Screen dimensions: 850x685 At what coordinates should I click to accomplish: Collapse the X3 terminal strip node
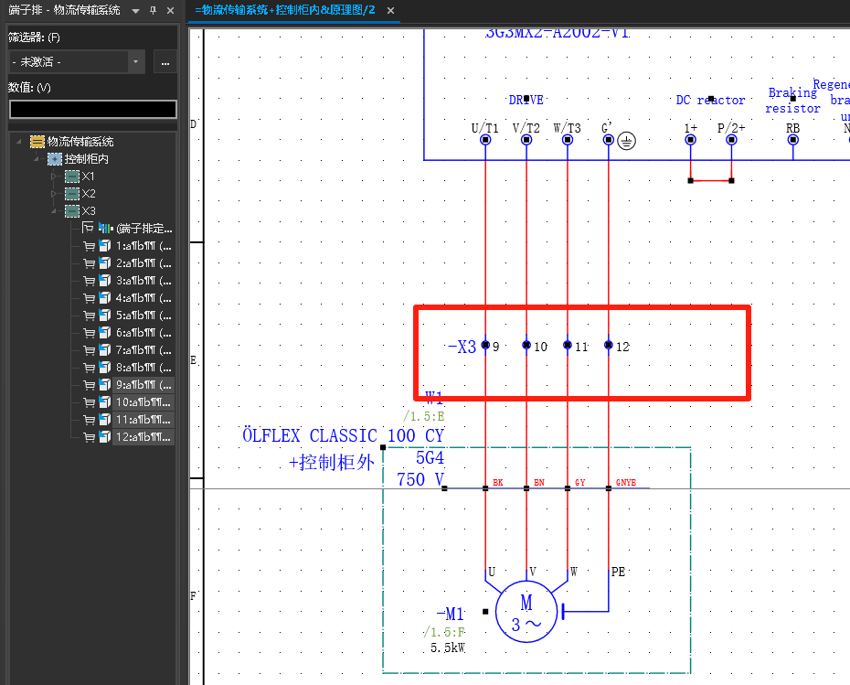pyautogui.click(x=54, y=211)
